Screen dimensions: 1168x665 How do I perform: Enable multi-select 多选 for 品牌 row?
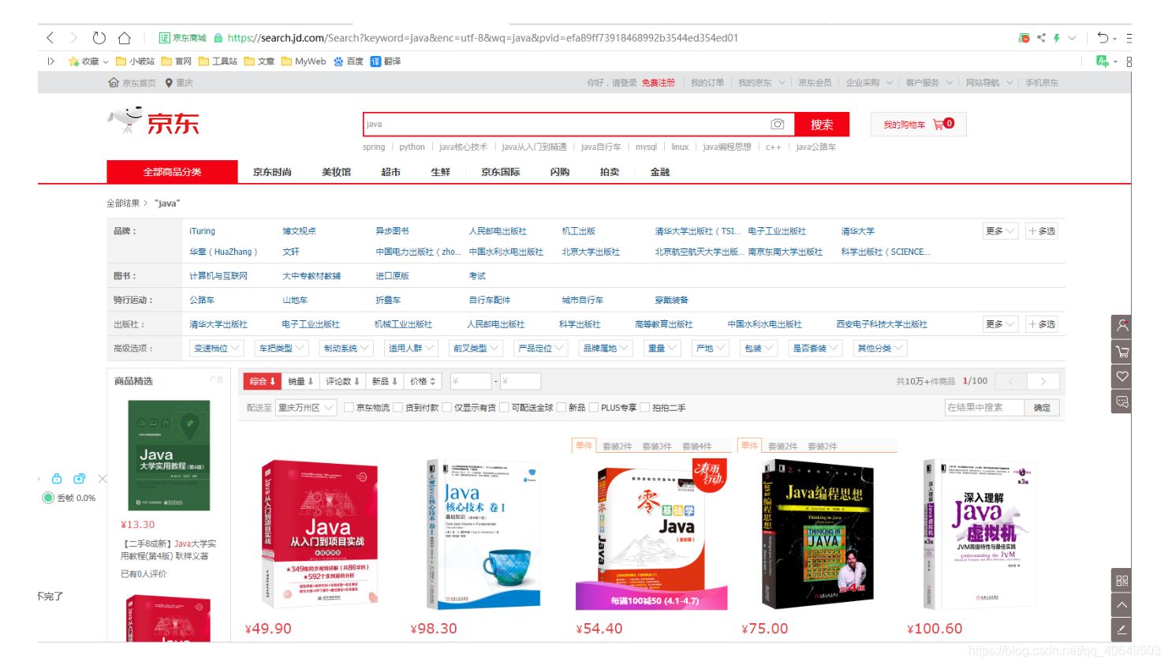tap(1042, 231)
